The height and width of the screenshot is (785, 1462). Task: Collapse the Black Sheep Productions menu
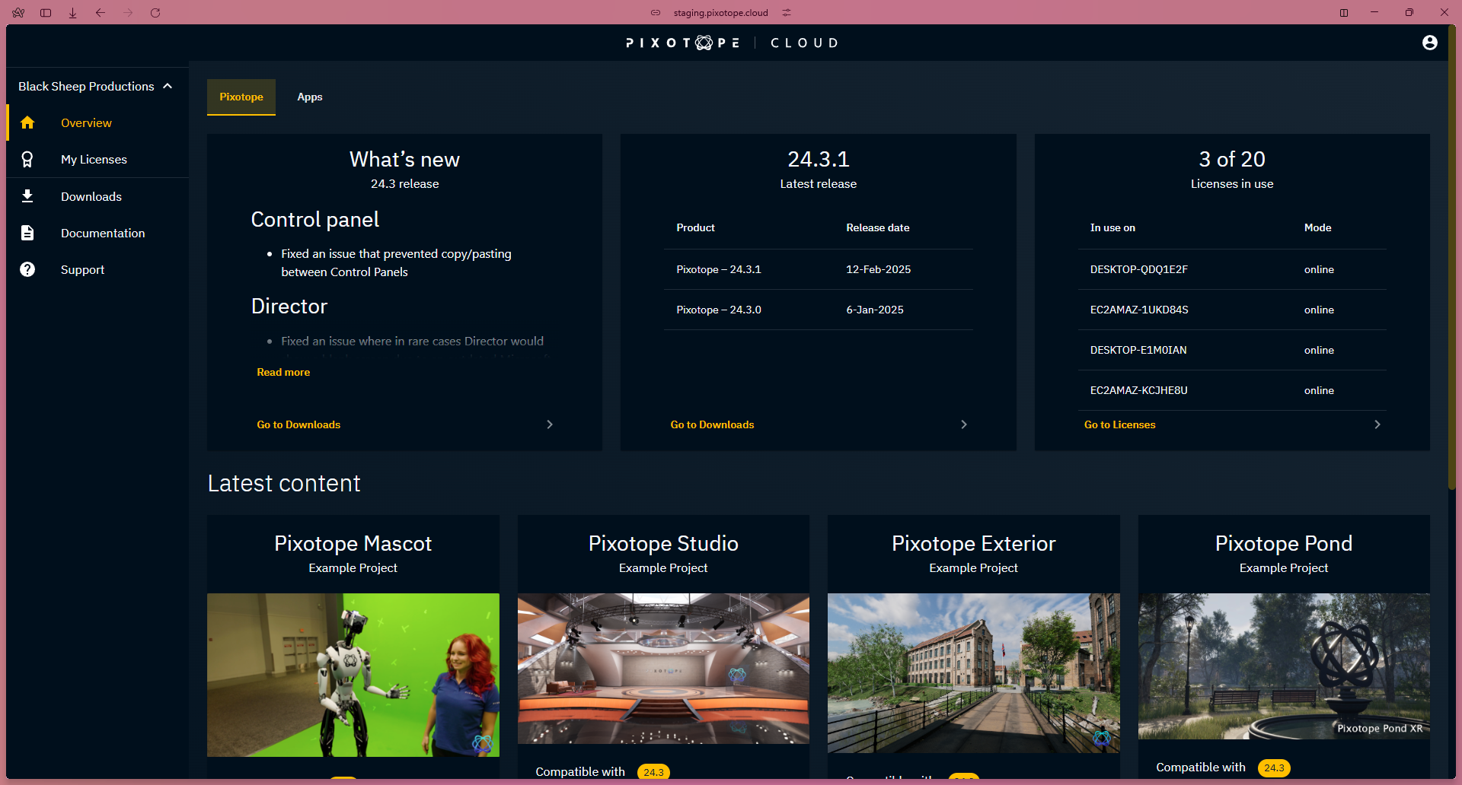pos(168,86)
